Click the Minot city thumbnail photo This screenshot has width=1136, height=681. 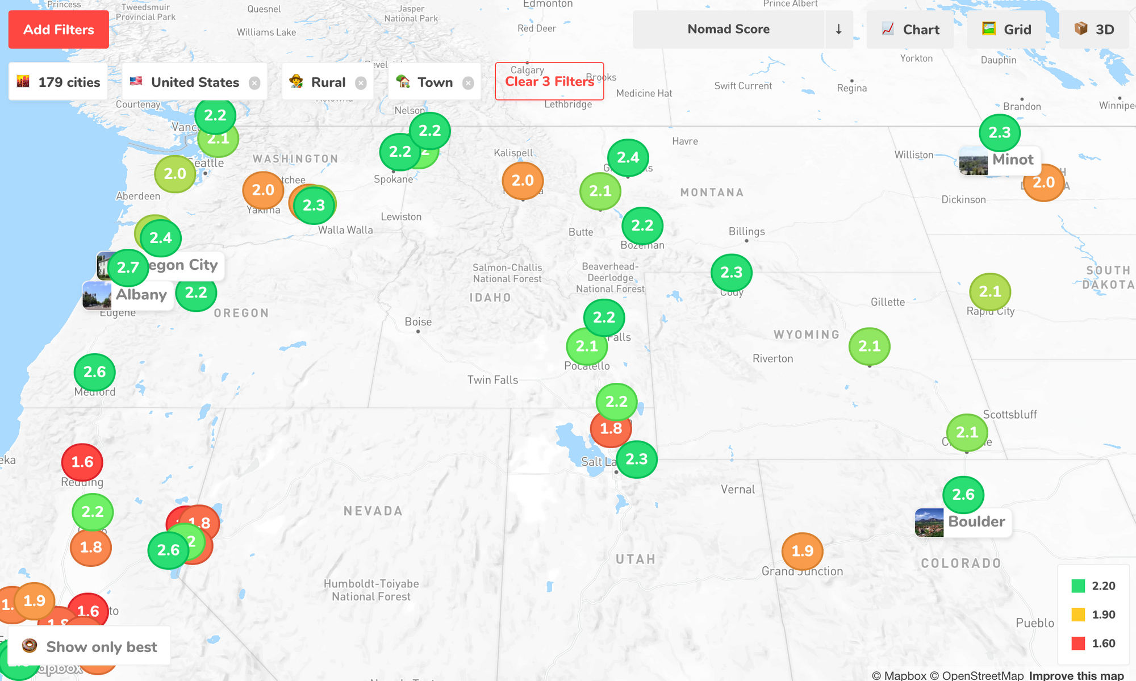[x=973, y=161]
